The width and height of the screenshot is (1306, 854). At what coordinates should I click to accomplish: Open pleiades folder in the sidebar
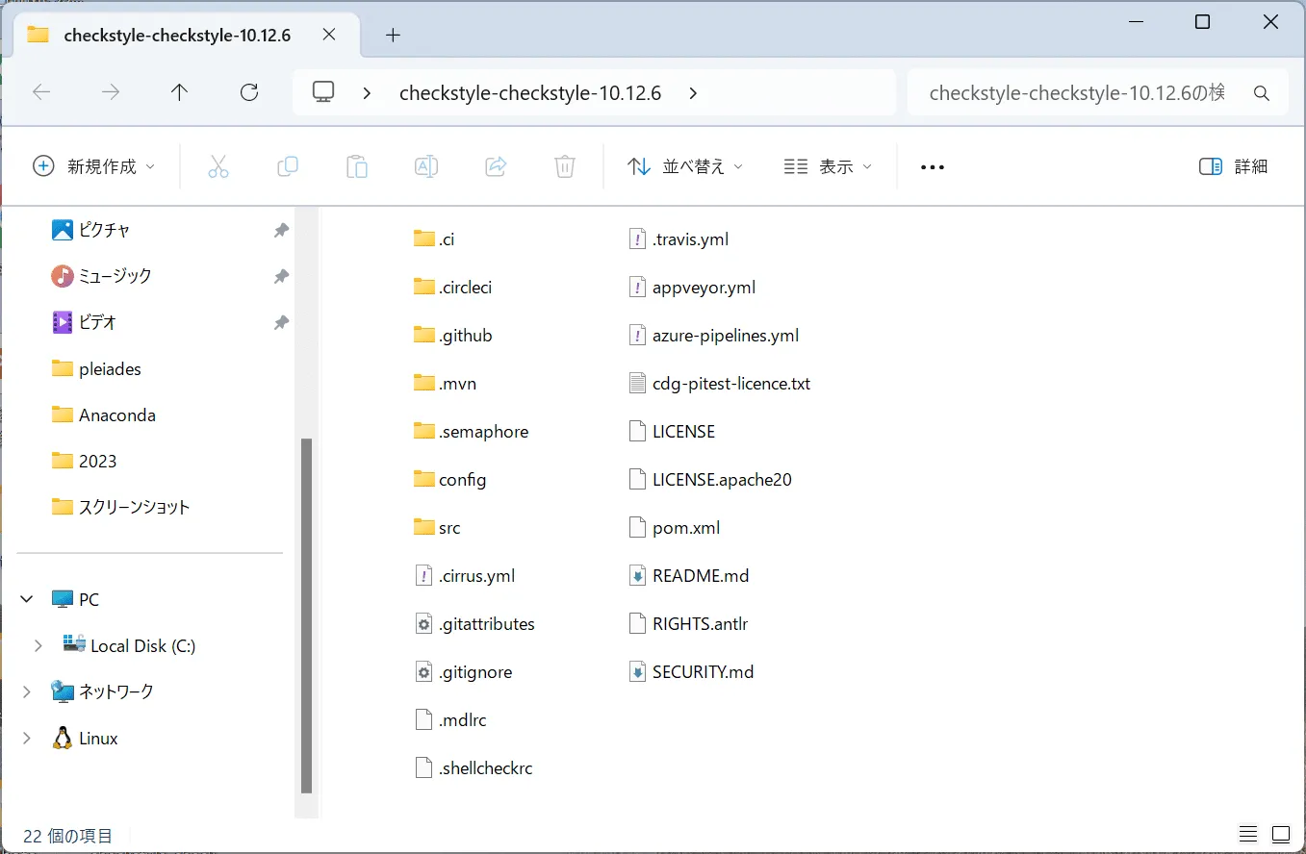110,369
